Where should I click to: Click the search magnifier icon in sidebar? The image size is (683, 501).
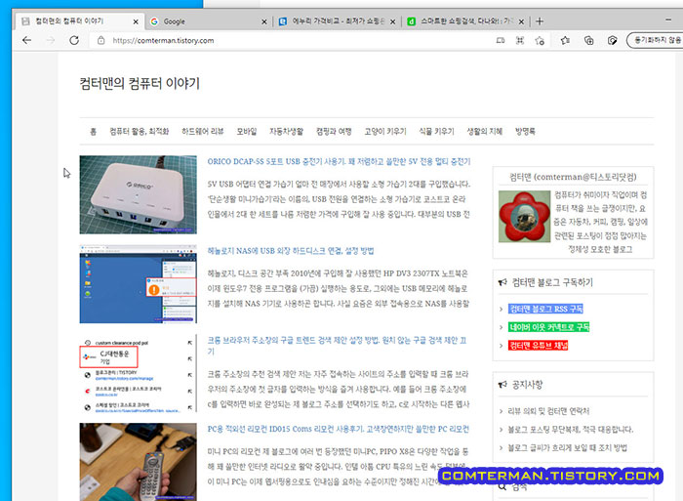pos(502,487)
